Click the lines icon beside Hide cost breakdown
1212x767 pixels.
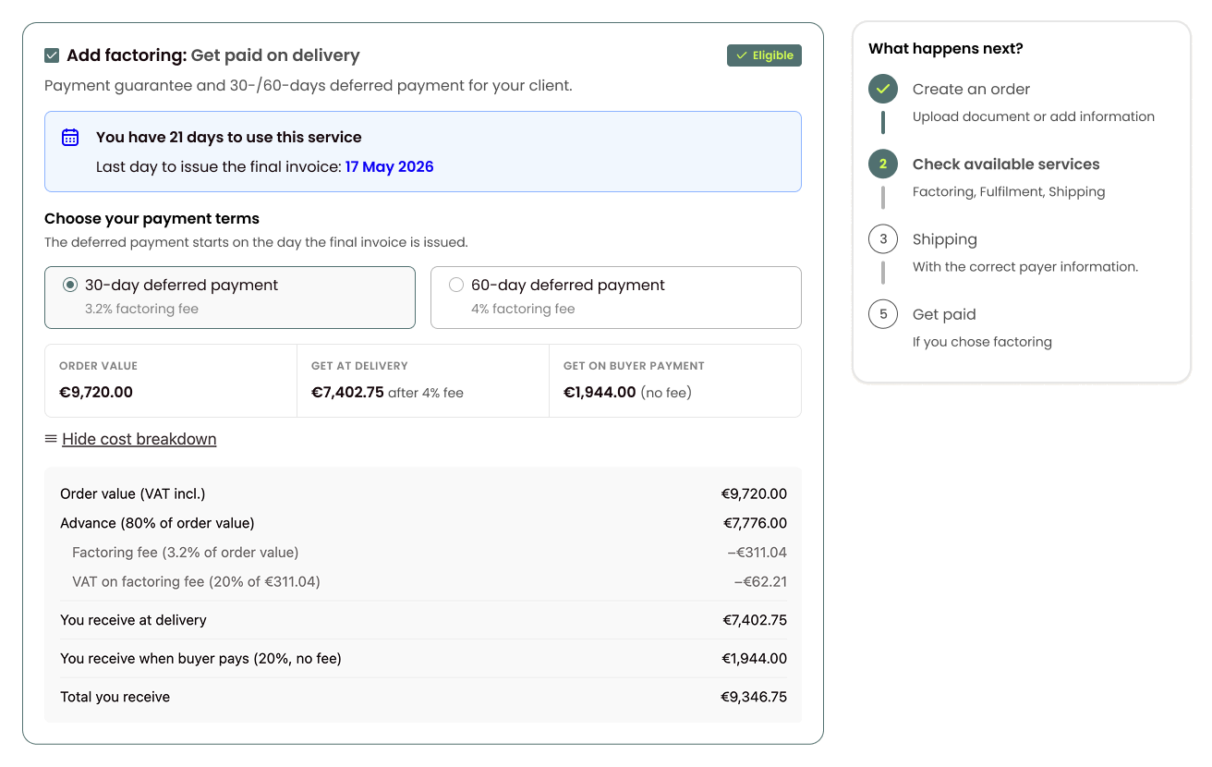coord(51,439)
